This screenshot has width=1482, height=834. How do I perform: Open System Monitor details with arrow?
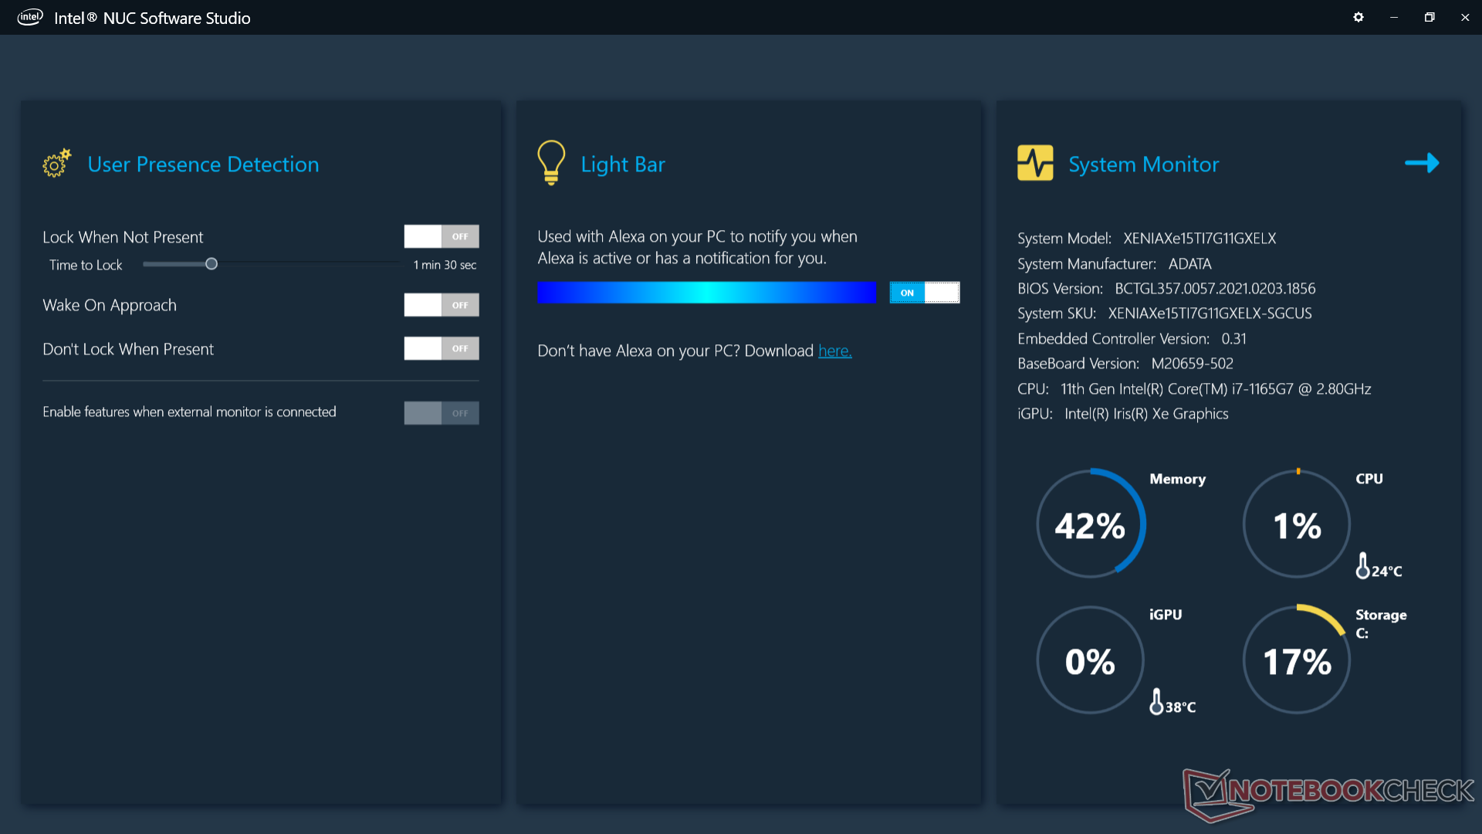click(x=1422, y=163)
